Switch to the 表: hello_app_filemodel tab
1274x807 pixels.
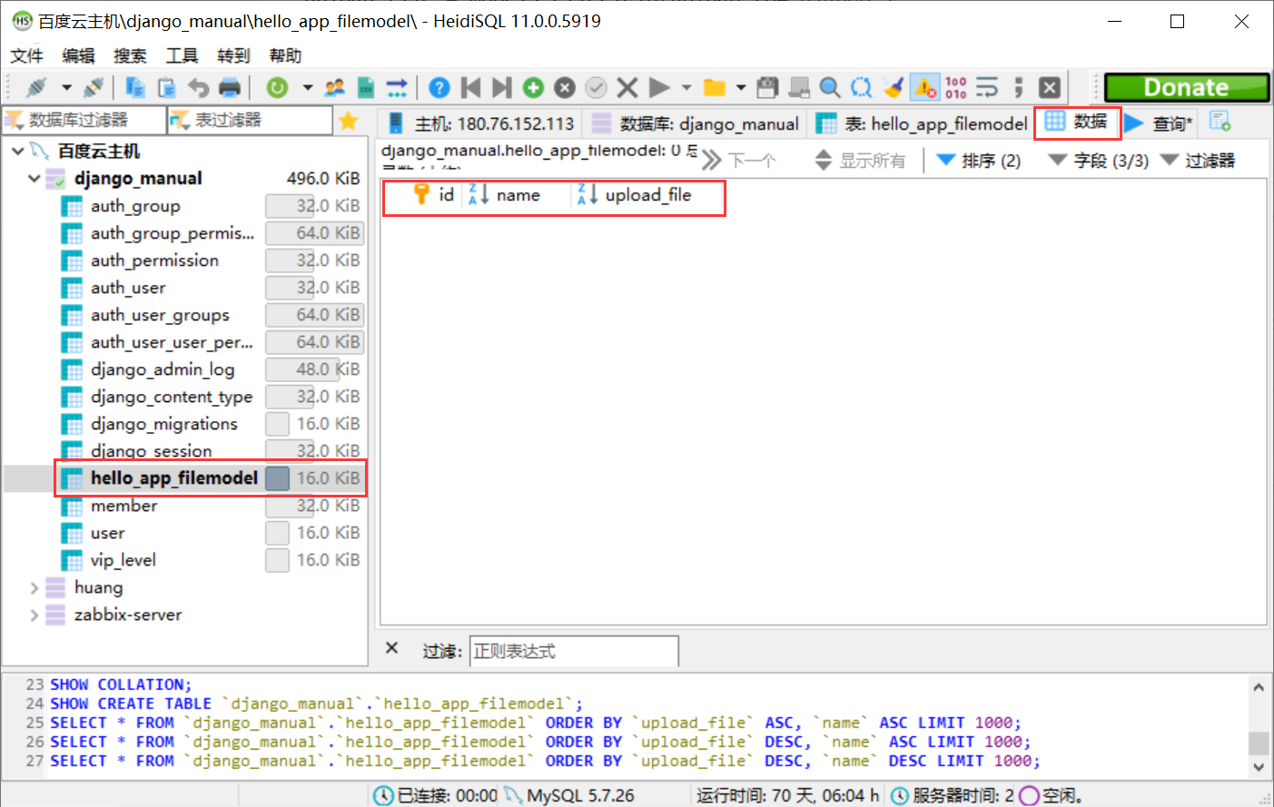coord(921,123)
